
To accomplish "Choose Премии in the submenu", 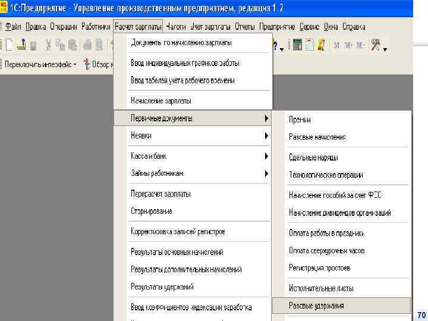I will (x=342, y=119).
